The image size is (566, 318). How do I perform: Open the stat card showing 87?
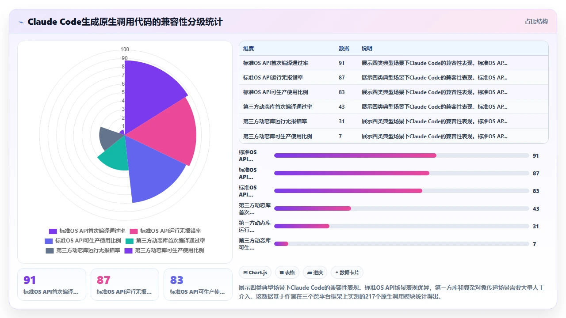coord(125,284)
